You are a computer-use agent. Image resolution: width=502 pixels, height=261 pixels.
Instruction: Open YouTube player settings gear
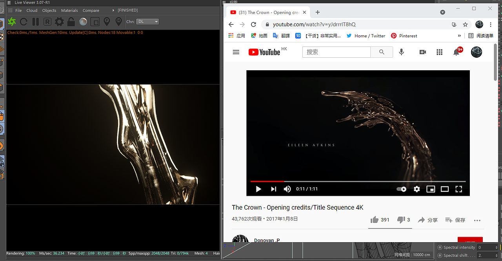click(417, 189)
